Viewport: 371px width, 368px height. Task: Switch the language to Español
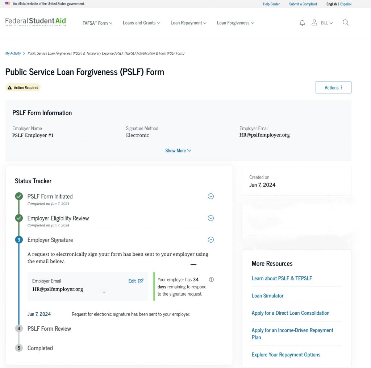(345, 4)
